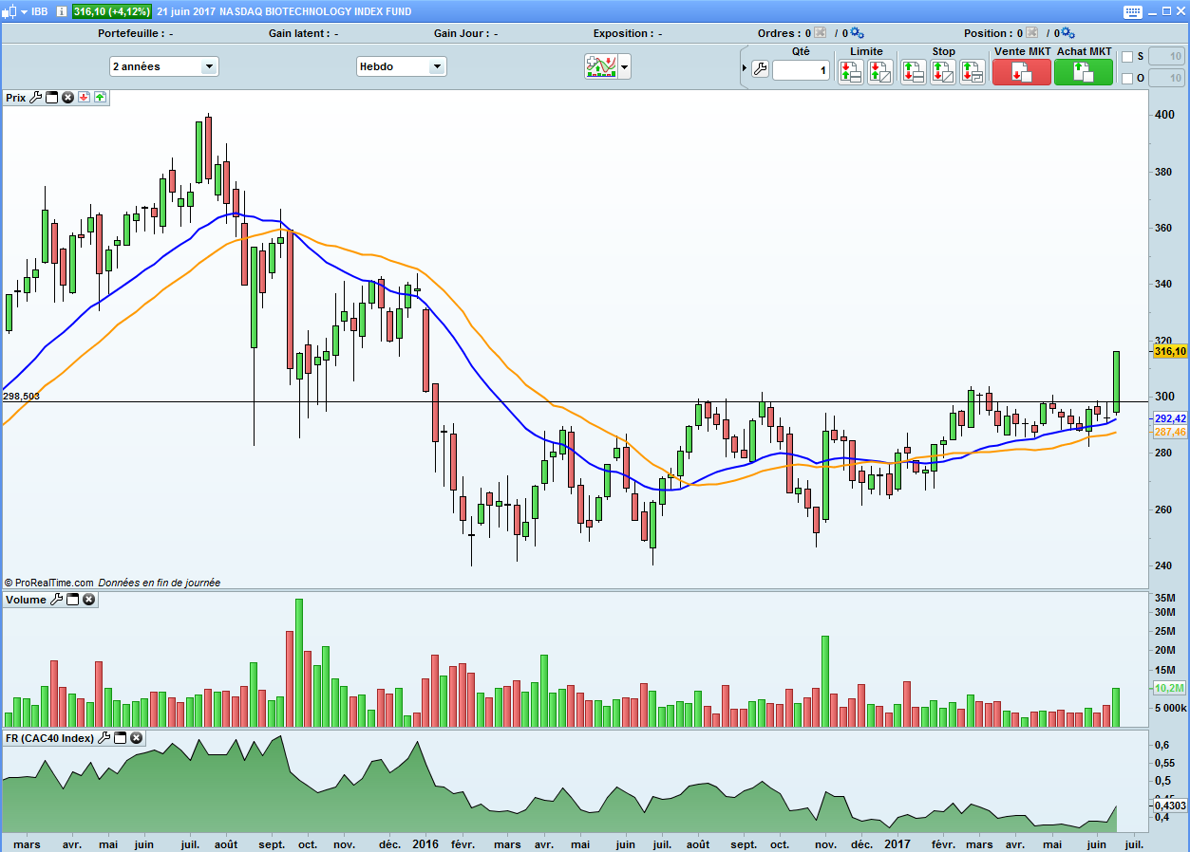Click the indicators chart icon button
The height and width of the screenshot is (852, 1190).
[601, 66]
